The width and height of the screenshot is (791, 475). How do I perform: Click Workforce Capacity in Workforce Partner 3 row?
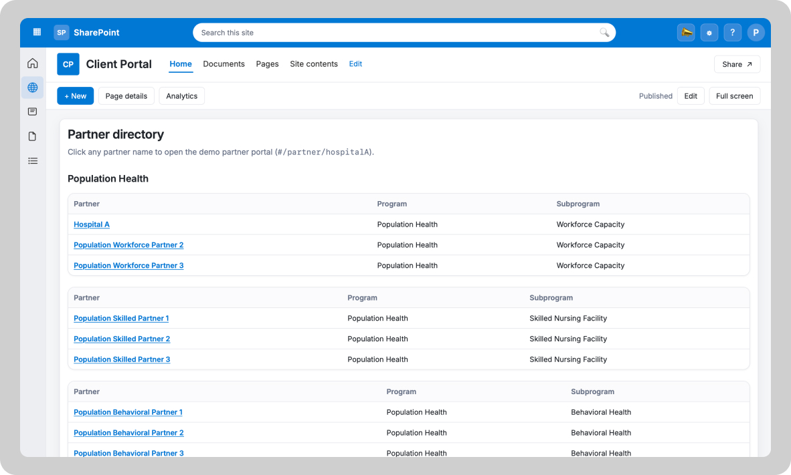[x=590, y=265]
